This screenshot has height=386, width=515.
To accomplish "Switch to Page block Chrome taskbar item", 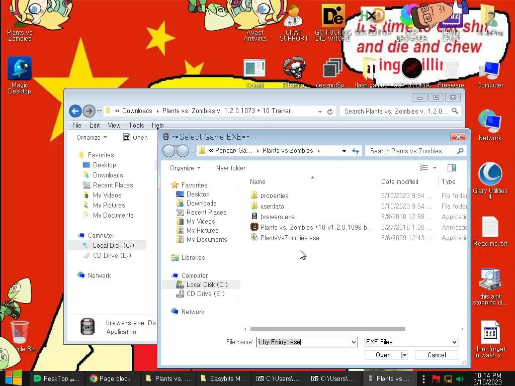I will point(113,378).
